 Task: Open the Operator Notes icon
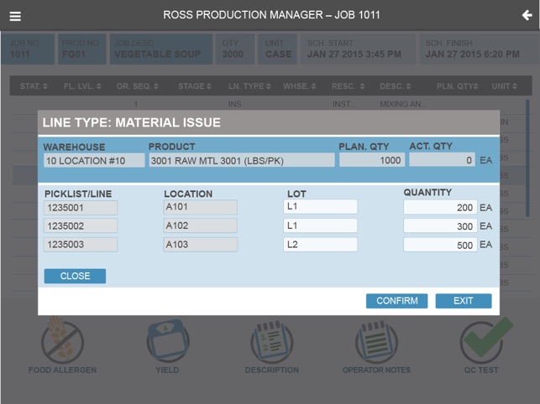pos(376,342)
